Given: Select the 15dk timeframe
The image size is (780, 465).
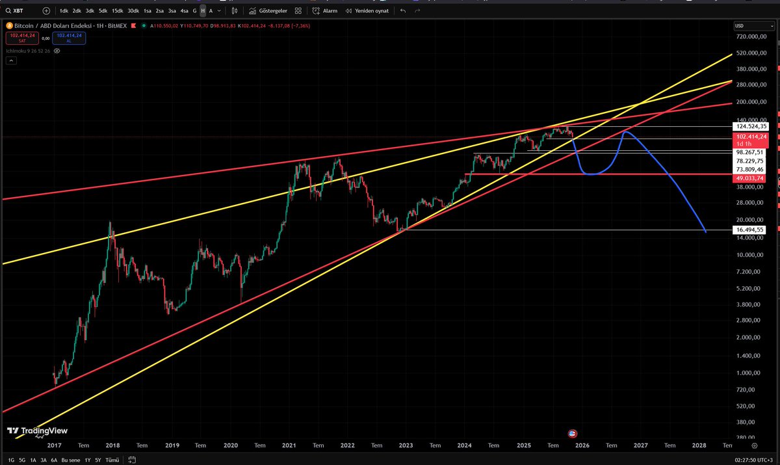Looking at the screenshot, I should (x=117, y=11).
